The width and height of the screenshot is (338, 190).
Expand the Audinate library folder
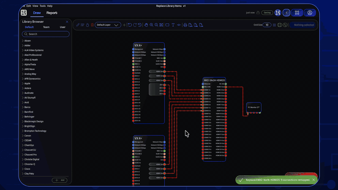(x=29, y=93)
